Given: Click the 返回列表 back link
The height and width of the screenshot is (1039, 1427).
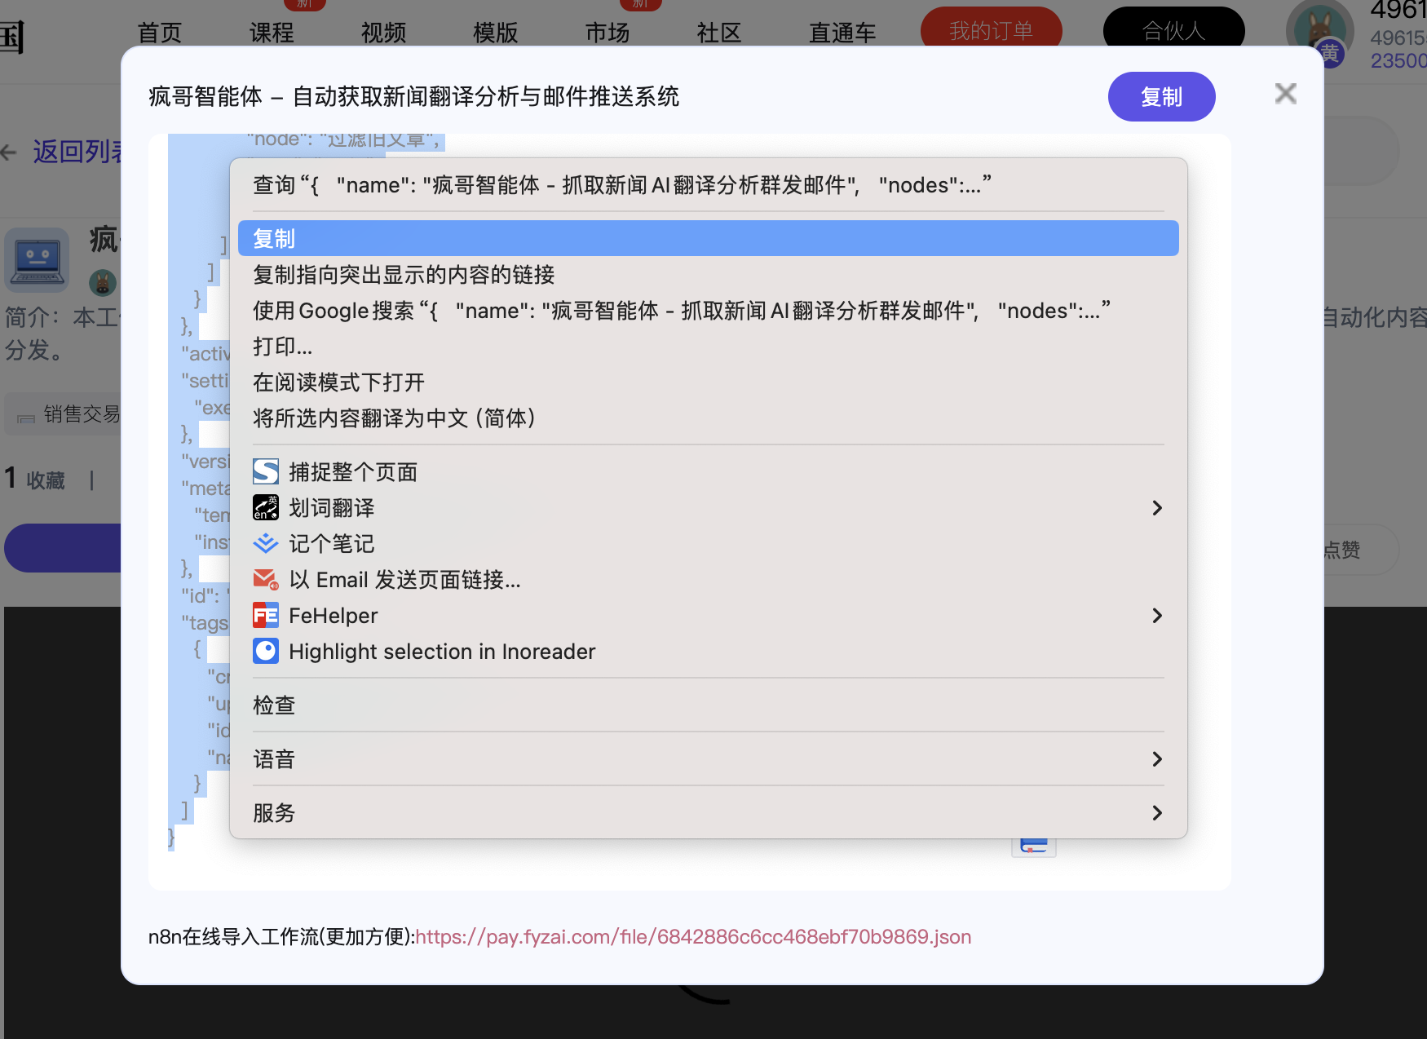Looking at the screenshot, I should click(64, 152).
